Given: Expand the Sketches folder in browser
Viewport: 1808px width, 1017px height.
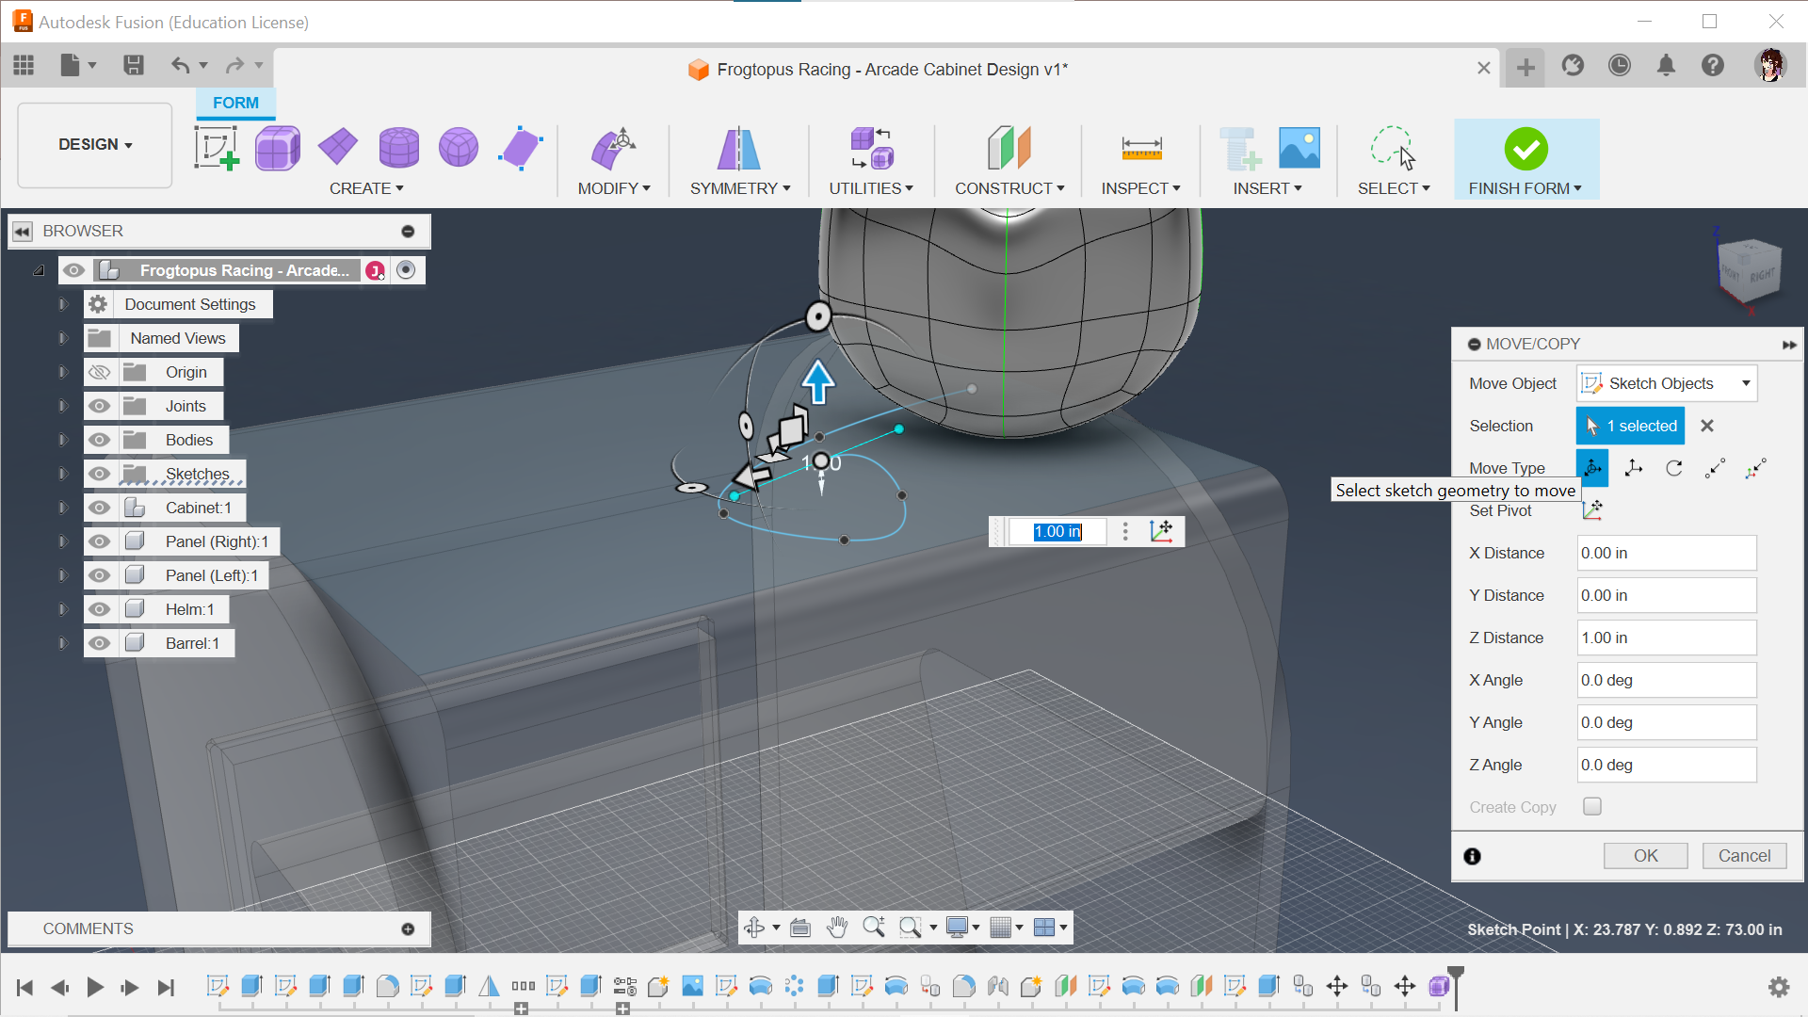Looking at the screenshot, I should pyautogui.click(x=61, y=472).
